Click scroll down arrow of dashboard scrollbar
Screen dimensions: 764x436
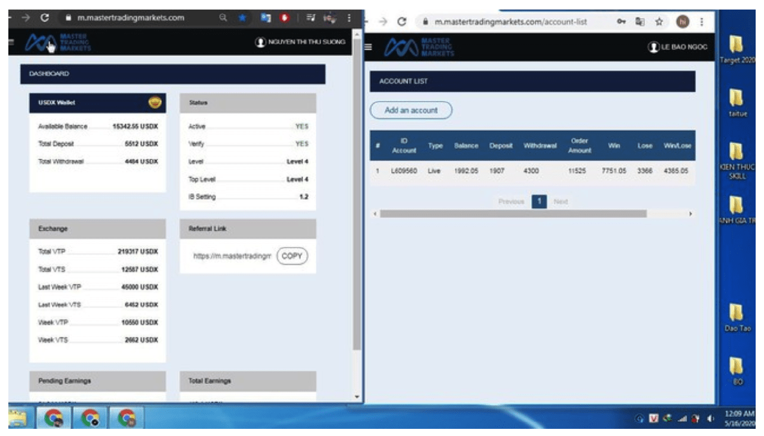point(357,397)
